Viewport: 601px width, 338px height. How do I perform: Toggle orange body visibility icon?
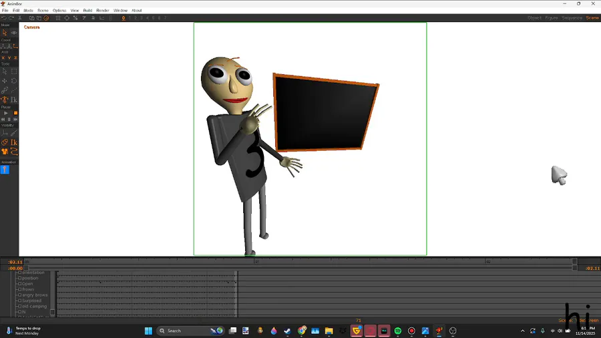click(x=5, y=142)
